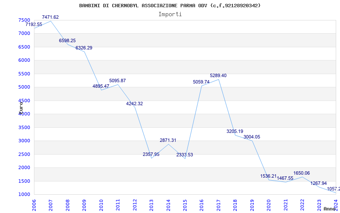This screenshot has width=340, height=213.
Task: Click the y-axis tick 6000
Action: click(24, 60)
